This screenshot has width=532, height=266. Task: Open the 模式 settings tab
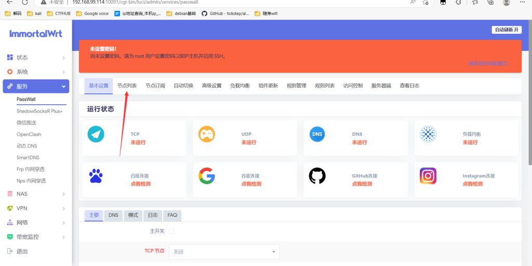click(x=133, y=215)
